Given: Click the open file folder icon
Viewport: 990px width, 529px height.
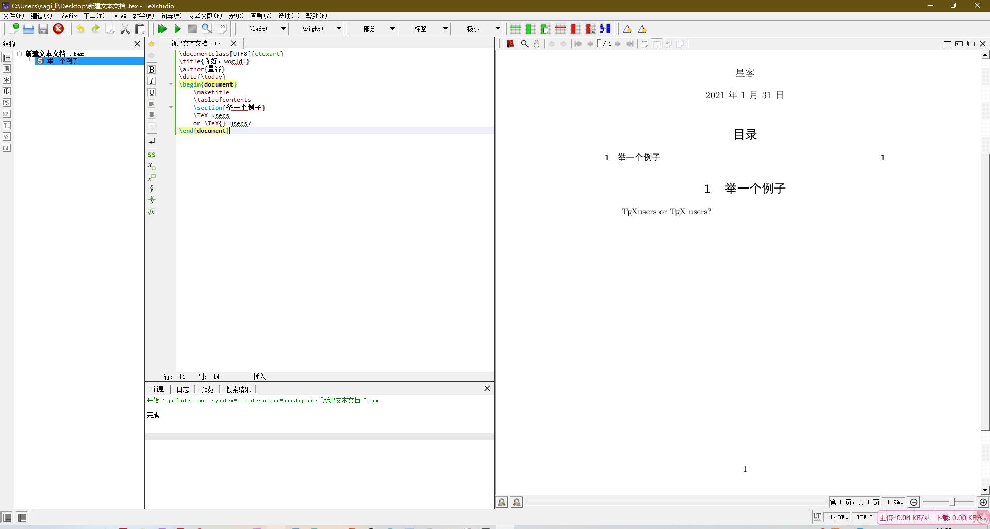Looking at the screenshot, I should pos(28,29).
